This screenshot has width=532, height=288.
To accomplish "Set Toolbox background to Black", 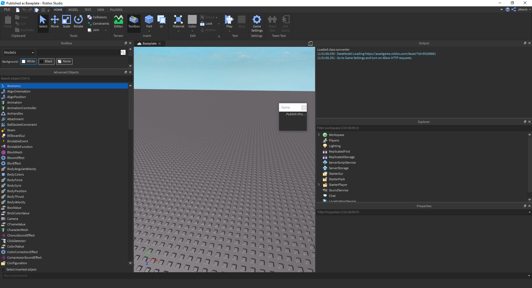I will coord(46,61).
